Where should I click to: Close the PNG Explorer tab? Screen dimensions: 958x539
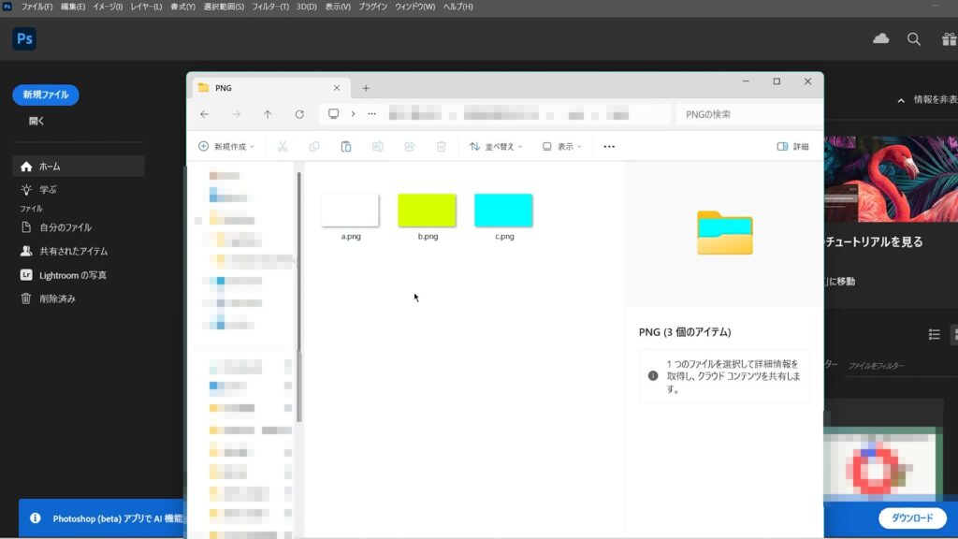coord(337,88)
